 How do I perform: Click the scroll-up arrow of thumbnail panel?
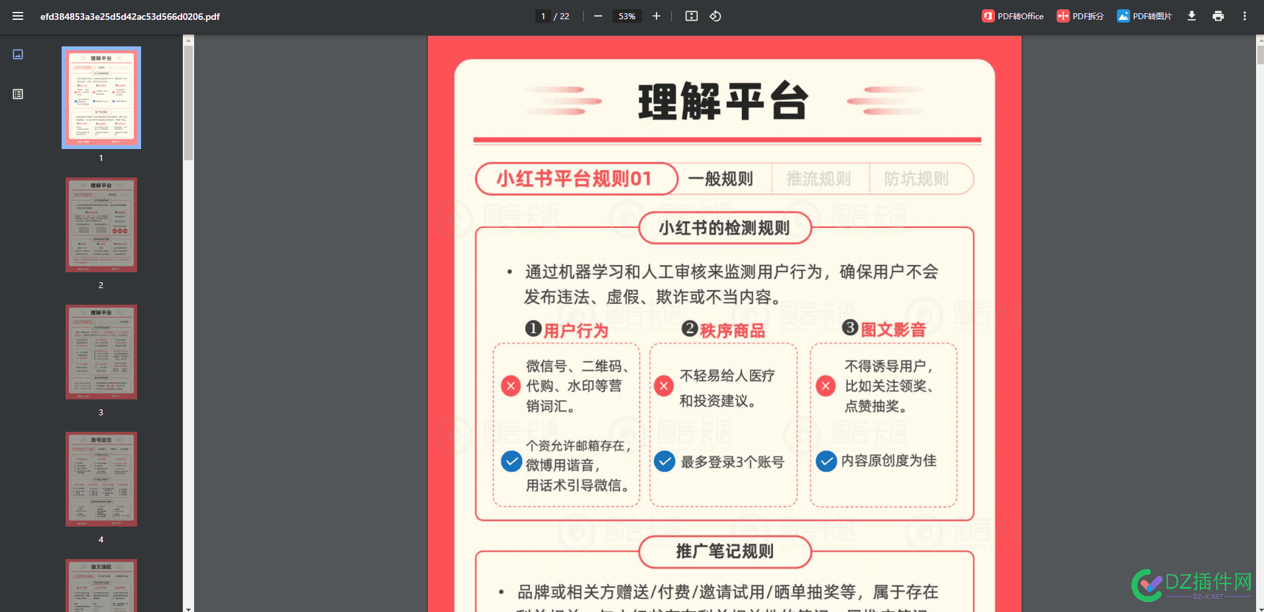[188, 40]
